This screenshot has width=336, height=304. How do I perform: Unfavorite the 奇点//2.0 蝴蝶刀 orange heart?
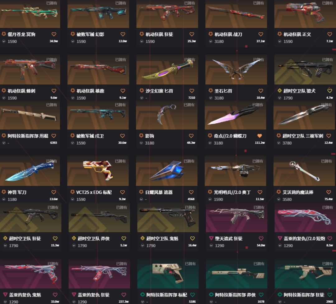tap(259, 135)
